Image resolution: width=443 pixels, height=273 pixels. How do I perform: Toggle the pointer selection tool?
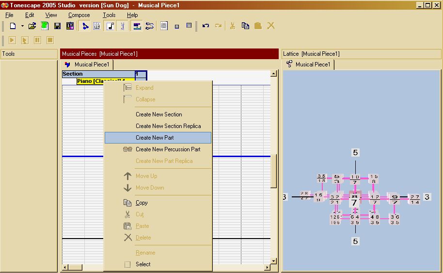tap(84, 26)
